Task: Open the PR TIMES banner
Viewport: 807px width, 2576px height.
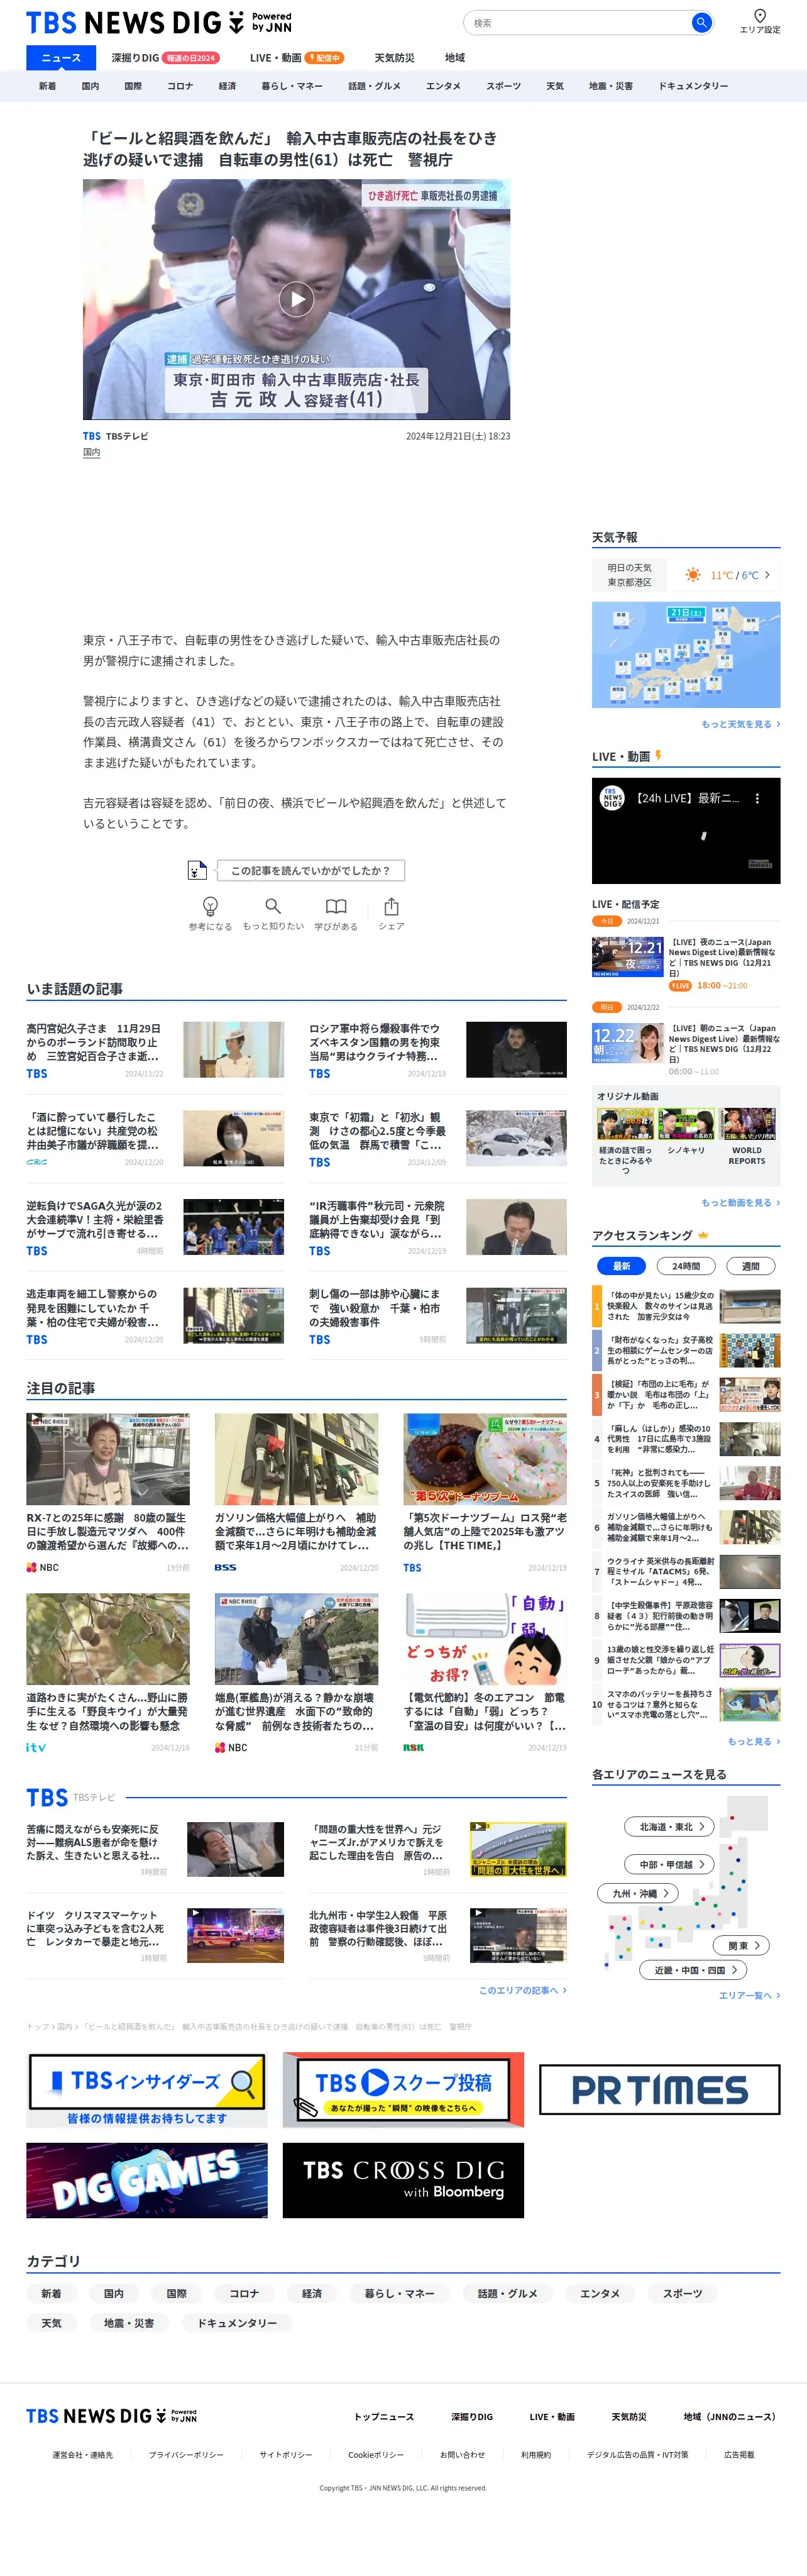Action: 660,2090
